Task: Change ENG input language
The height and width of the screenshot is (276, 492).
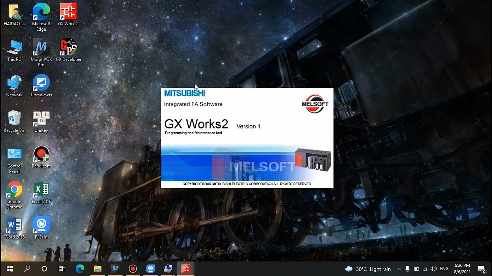Action: tap(444, 269)
